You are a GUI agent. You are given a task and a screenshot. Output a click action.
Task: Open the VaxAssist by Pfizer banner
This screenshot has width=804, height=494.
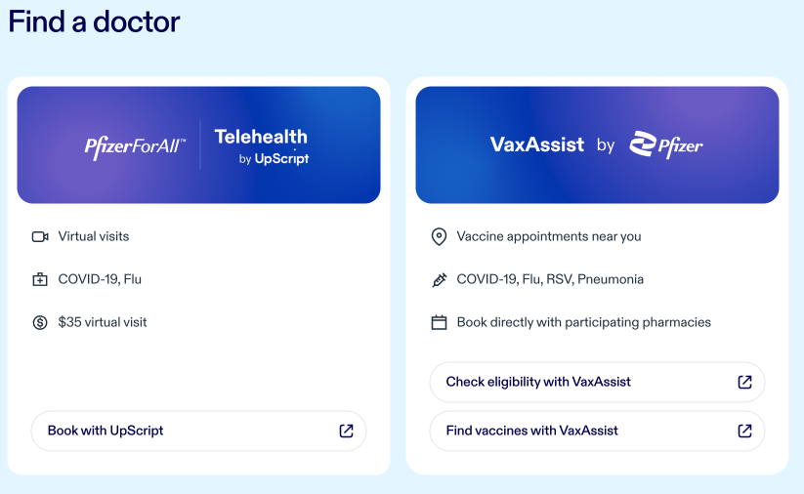click(597, 144)
